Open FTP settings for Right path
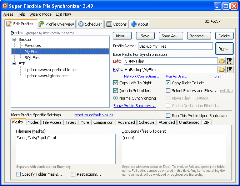The width and height of the screenshot is (240, 186). 230,70
